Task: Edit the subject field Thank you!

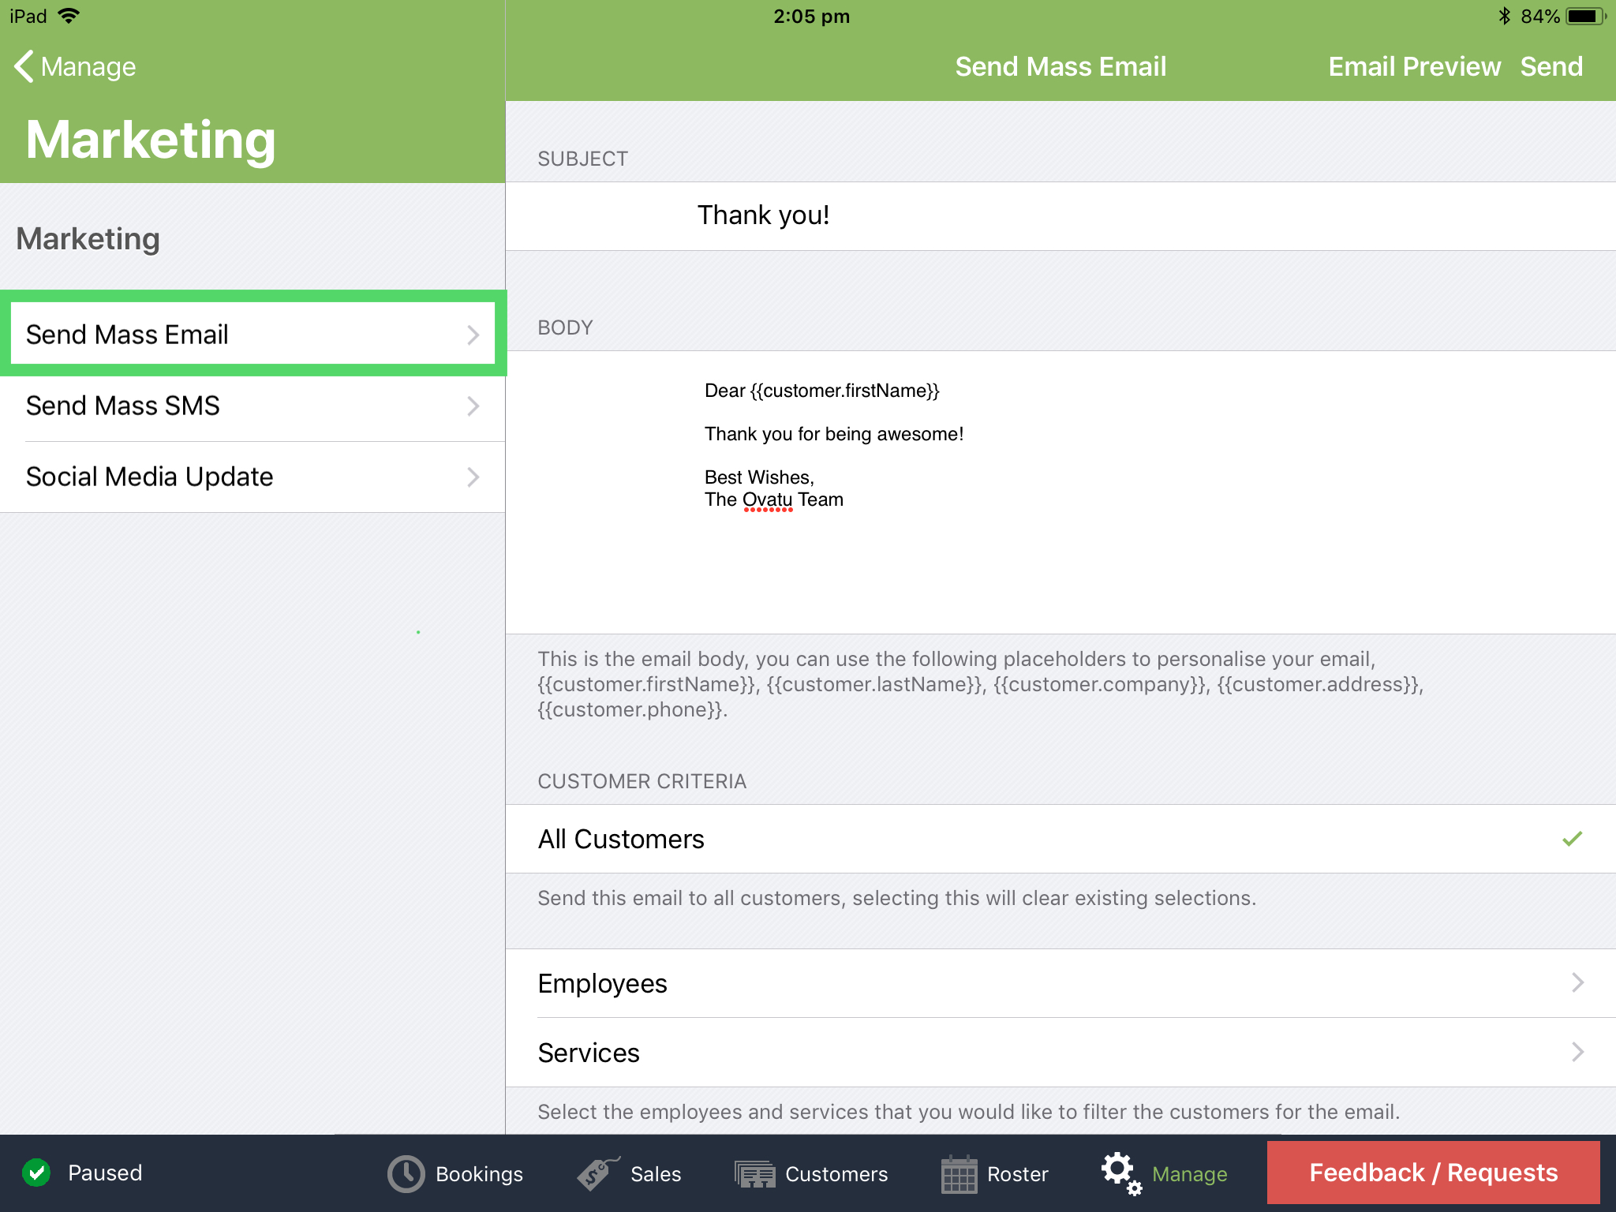Action: point(1060,216)
